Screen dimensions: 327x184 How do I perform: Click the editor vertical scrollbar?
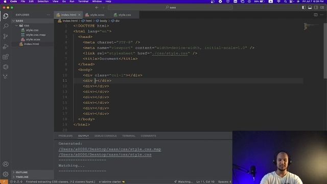(x=325, y=51)
